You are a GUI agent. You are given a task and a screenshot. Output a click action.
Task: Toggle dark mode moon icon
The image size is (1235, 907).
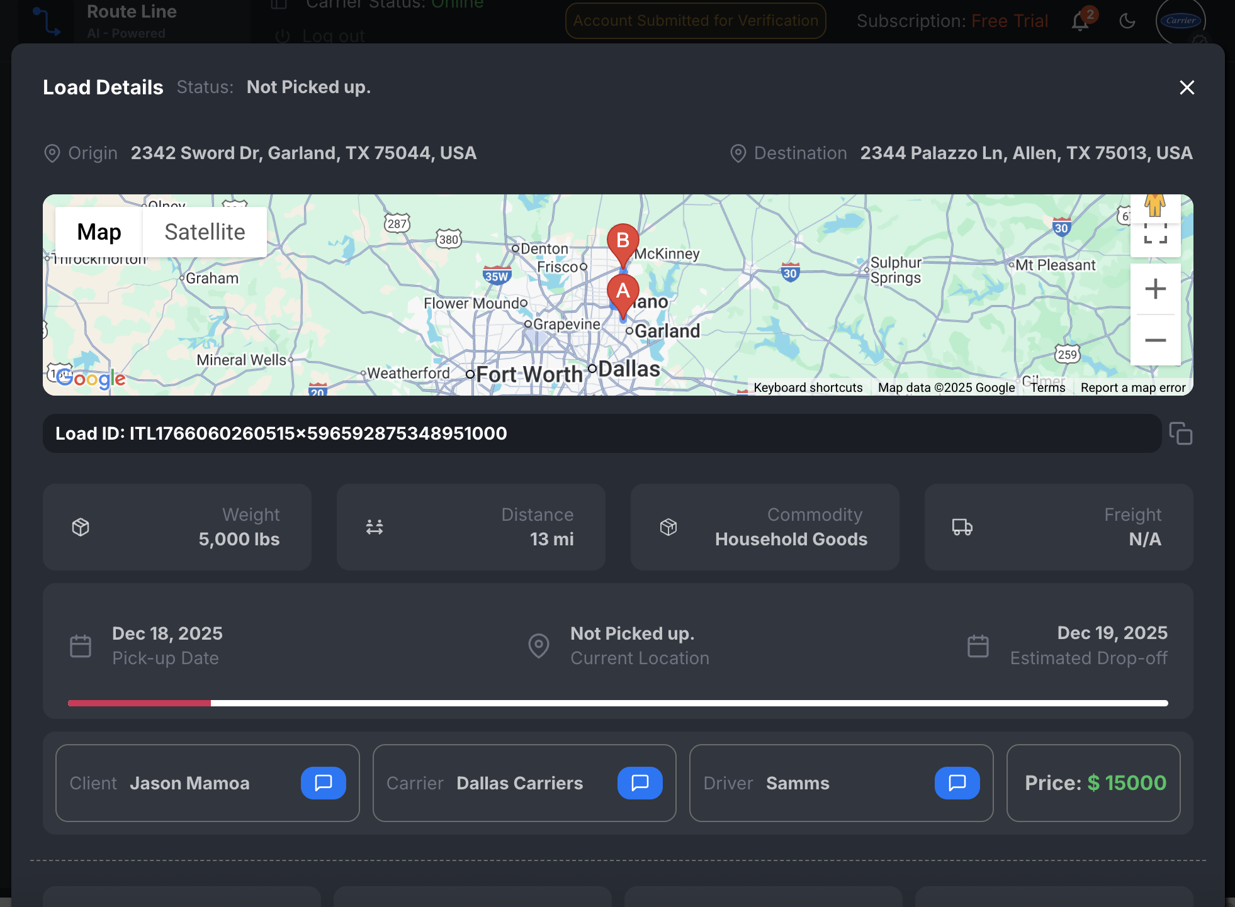[1127, 21]
